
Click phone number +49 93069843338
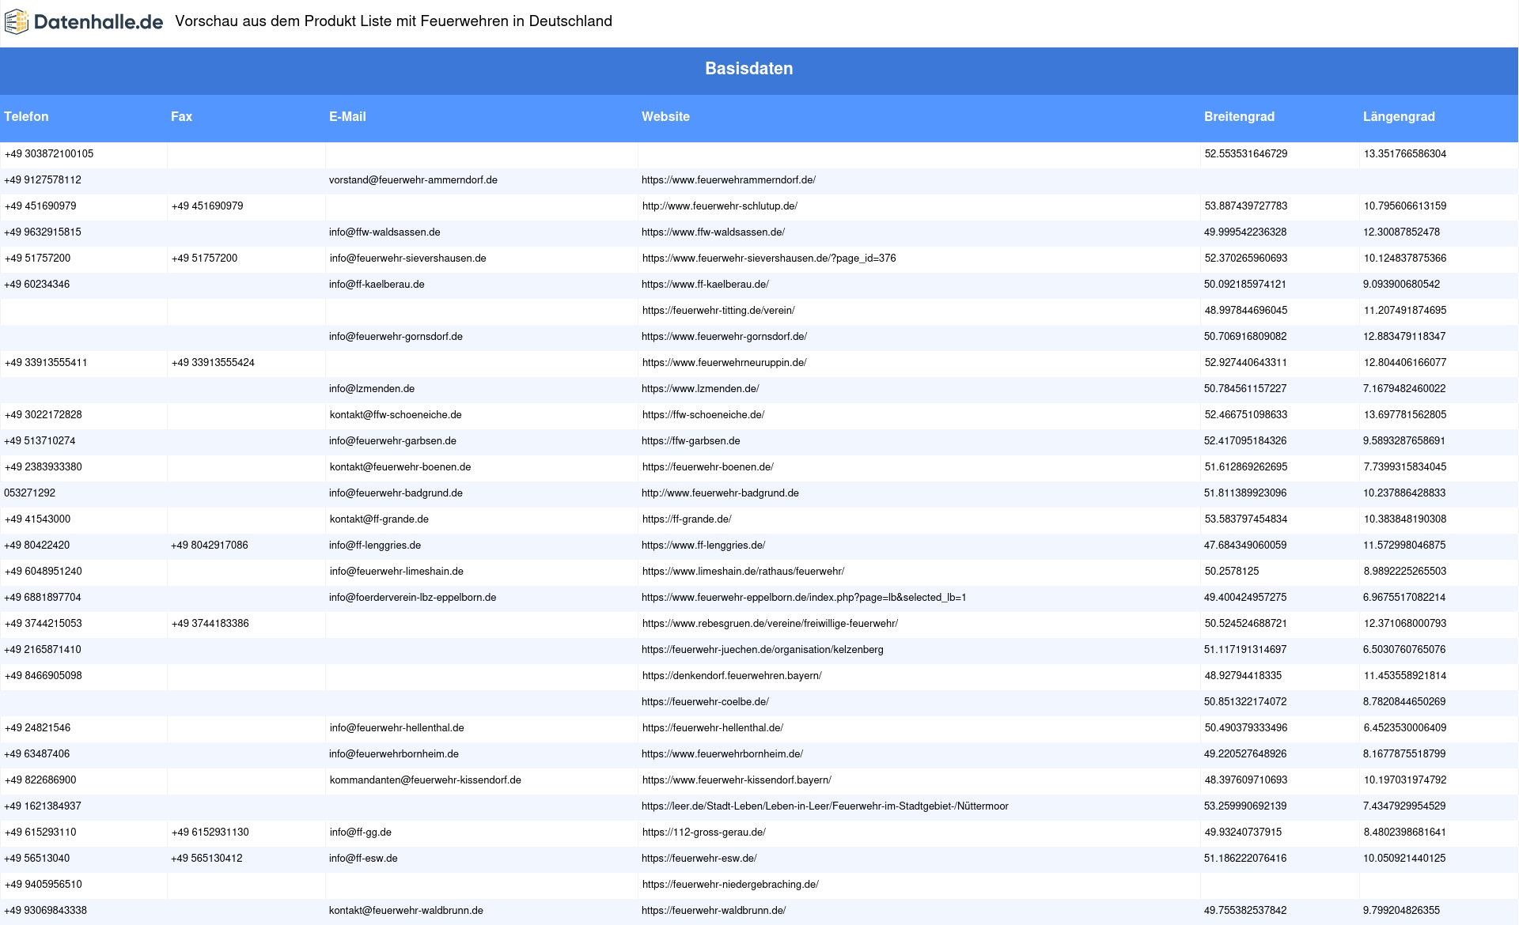(45, 911)
